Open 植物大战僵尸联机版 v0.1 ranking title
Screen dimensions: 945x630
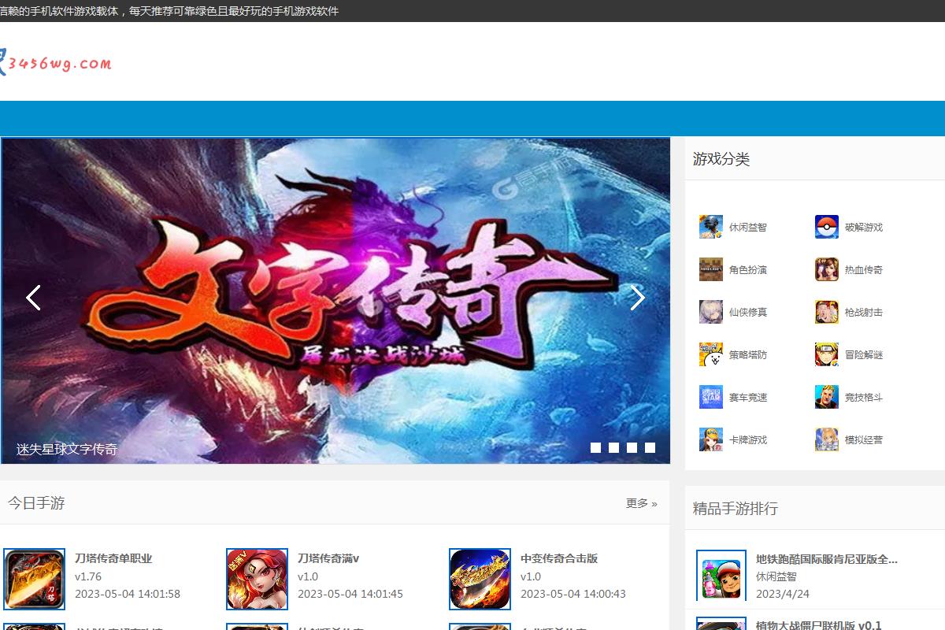click(x=819, y=625)
